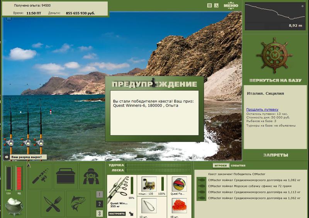This screenshot has width=309, height=218.
Task: Switch to the СОБЫТИЯ tab
Action: [x=238, y=166]
